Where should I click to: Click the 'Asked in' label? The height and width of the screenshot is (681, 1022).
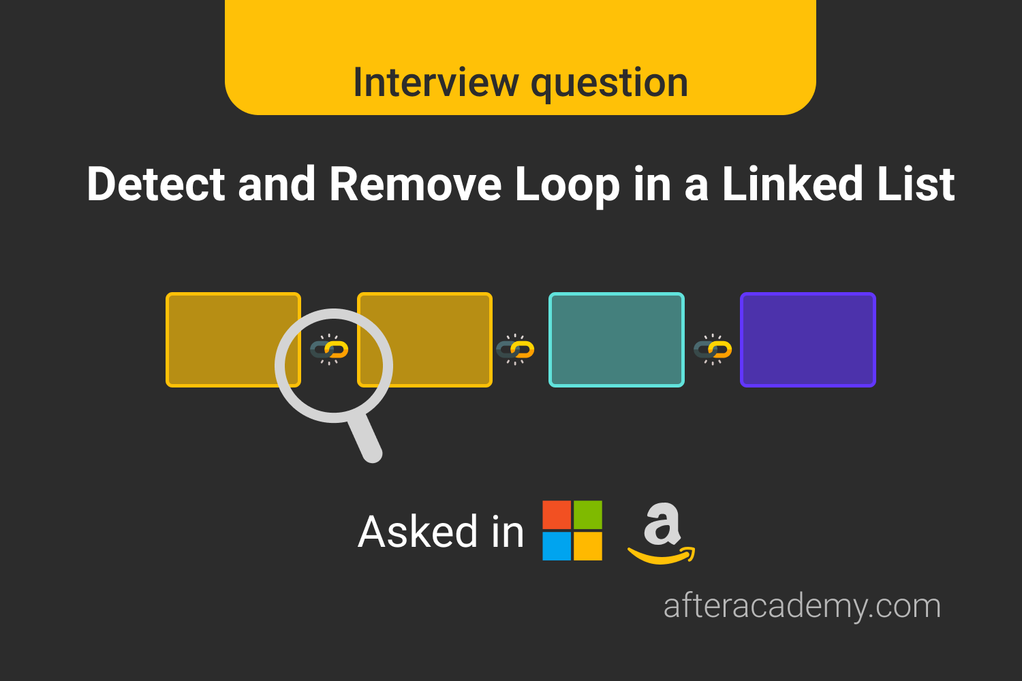coord(441,531)
